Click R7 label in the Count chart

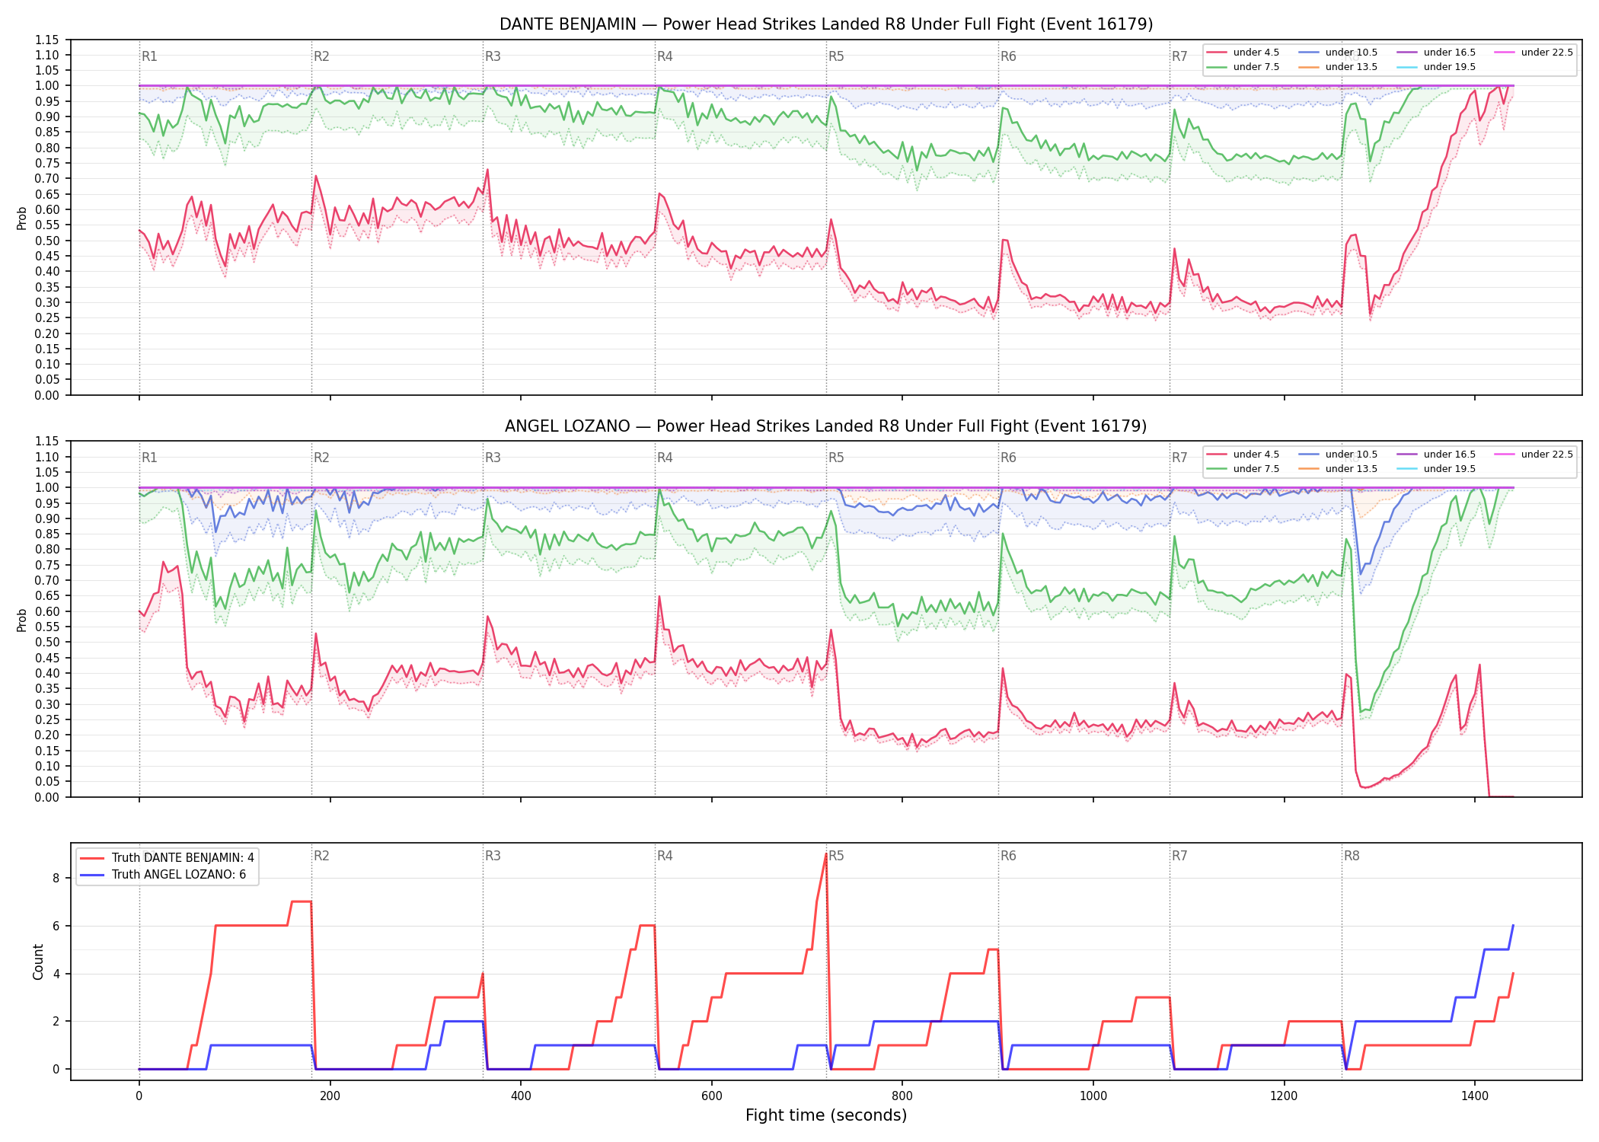point(1179,856)
